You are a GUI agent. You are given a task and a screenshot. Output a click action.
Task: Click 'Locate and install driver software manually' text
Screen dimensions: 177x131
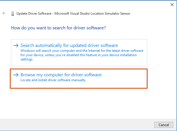click(53, 80)
